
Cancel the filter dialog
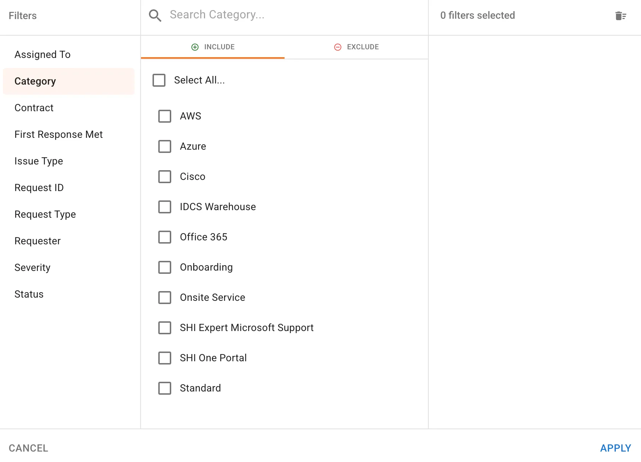pos(28,448)
